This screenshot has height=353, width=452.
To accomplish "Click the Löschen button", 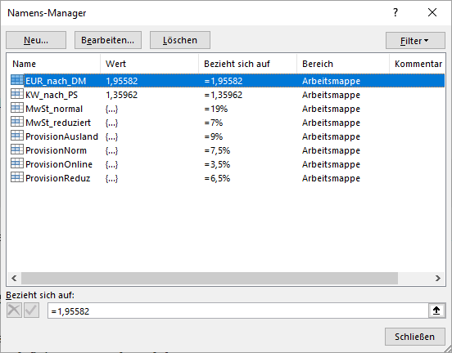I will click(180, 40).
